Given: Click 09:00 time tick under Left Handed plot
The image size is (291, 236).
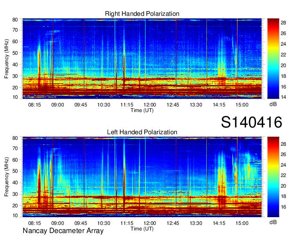Looking at the screenshot, I should point(57,223).
